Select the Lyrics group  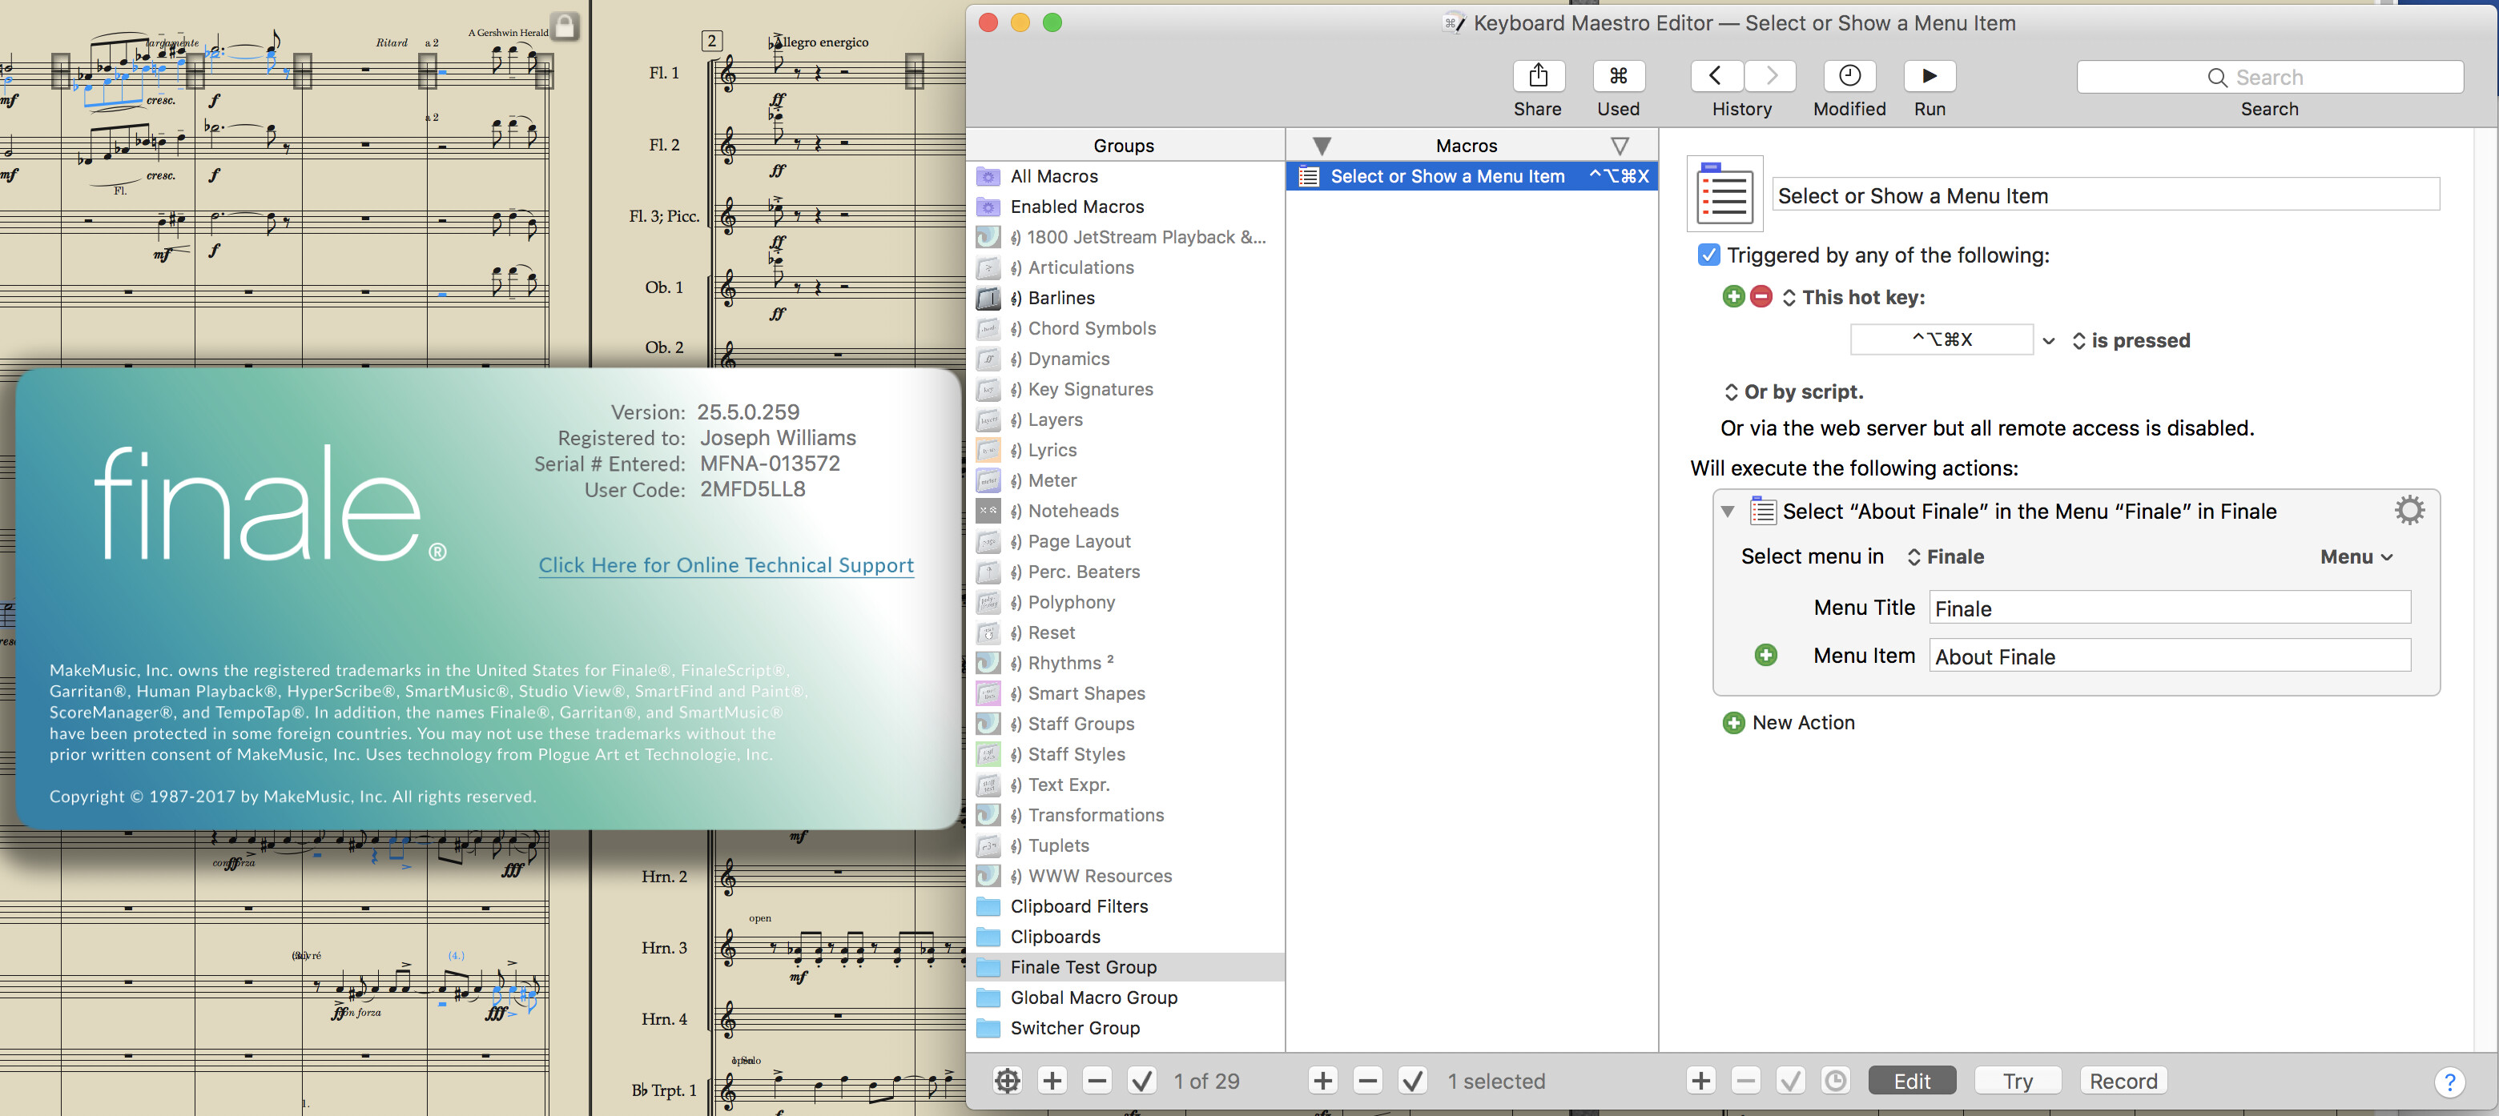pos(1125,450)
